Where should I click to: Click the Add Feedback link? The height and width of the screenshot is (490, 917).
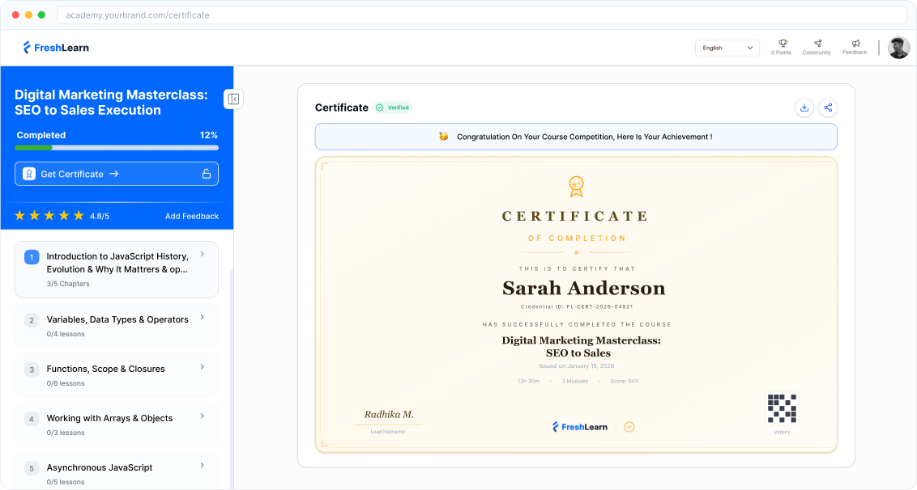click(x=190, y=216)
